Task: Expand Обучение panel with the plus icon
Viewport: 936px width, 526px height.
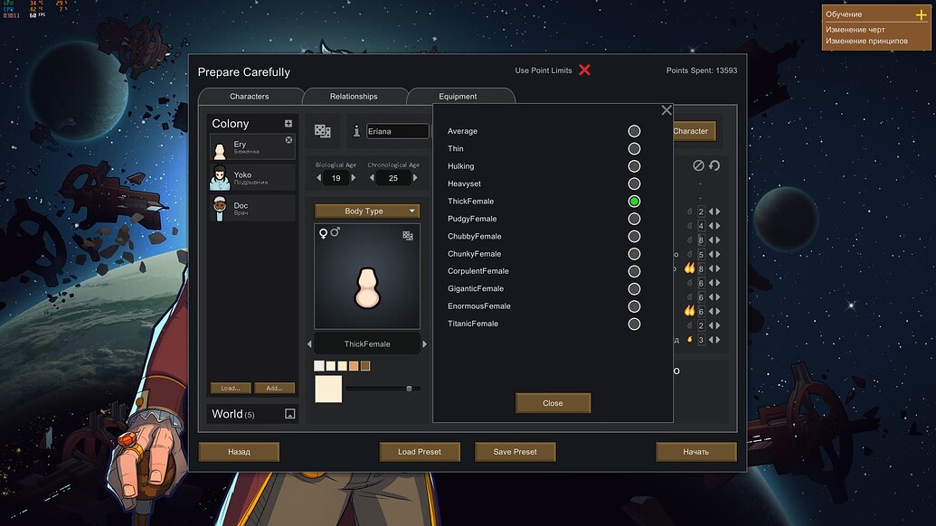Action: pos(921,14)
